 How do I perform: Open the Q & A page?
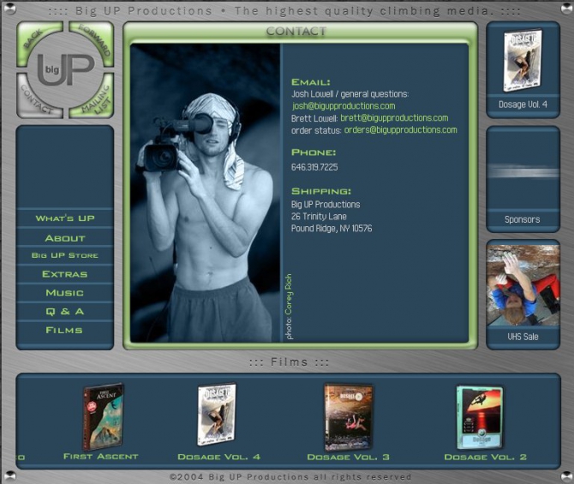coord(65,312)
